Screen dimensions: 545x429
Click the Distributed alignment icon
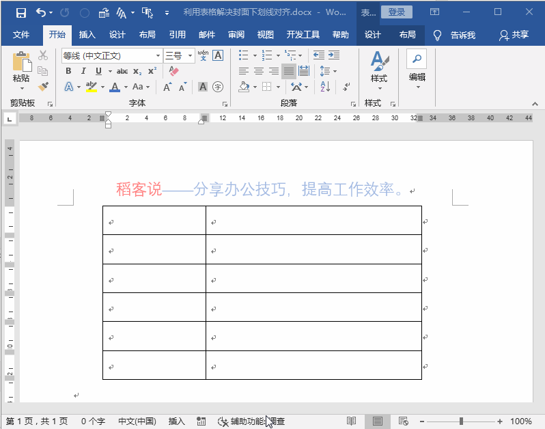[304, 71]
